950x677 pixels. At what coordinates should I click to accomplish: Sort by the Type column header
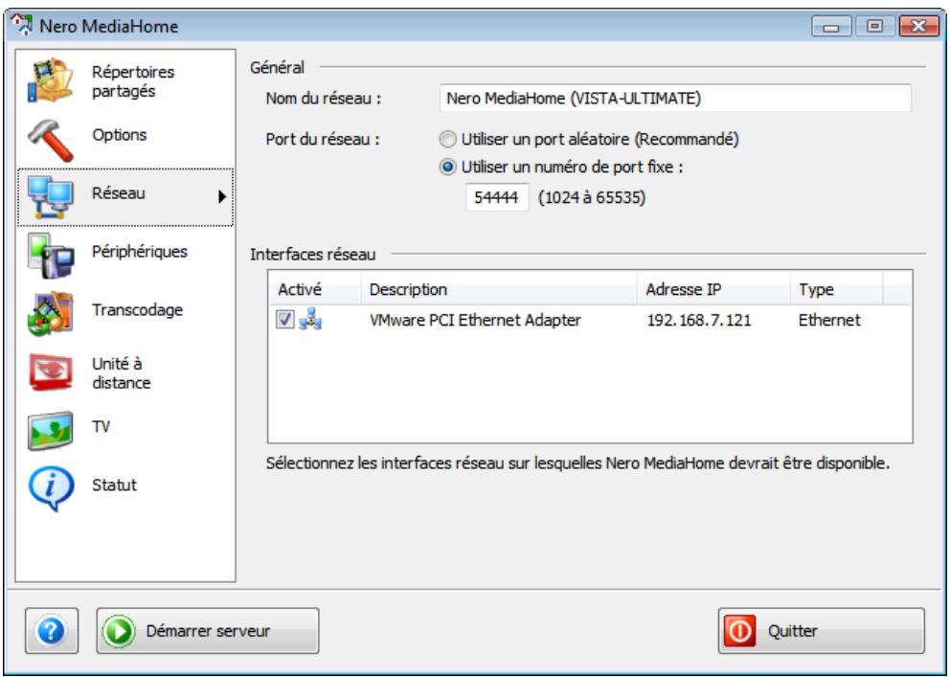point(836,289)
